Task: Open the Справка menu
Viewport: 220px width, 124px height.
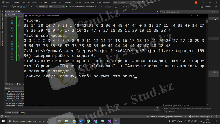Action: pyautogui.click(x=107, y=2)
